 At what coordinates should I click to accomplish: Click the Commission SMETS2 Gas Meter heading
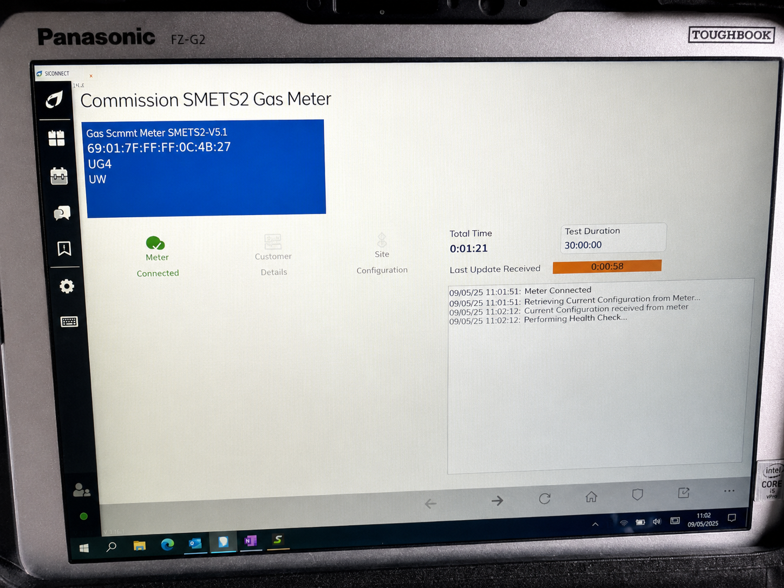(206, 100)
